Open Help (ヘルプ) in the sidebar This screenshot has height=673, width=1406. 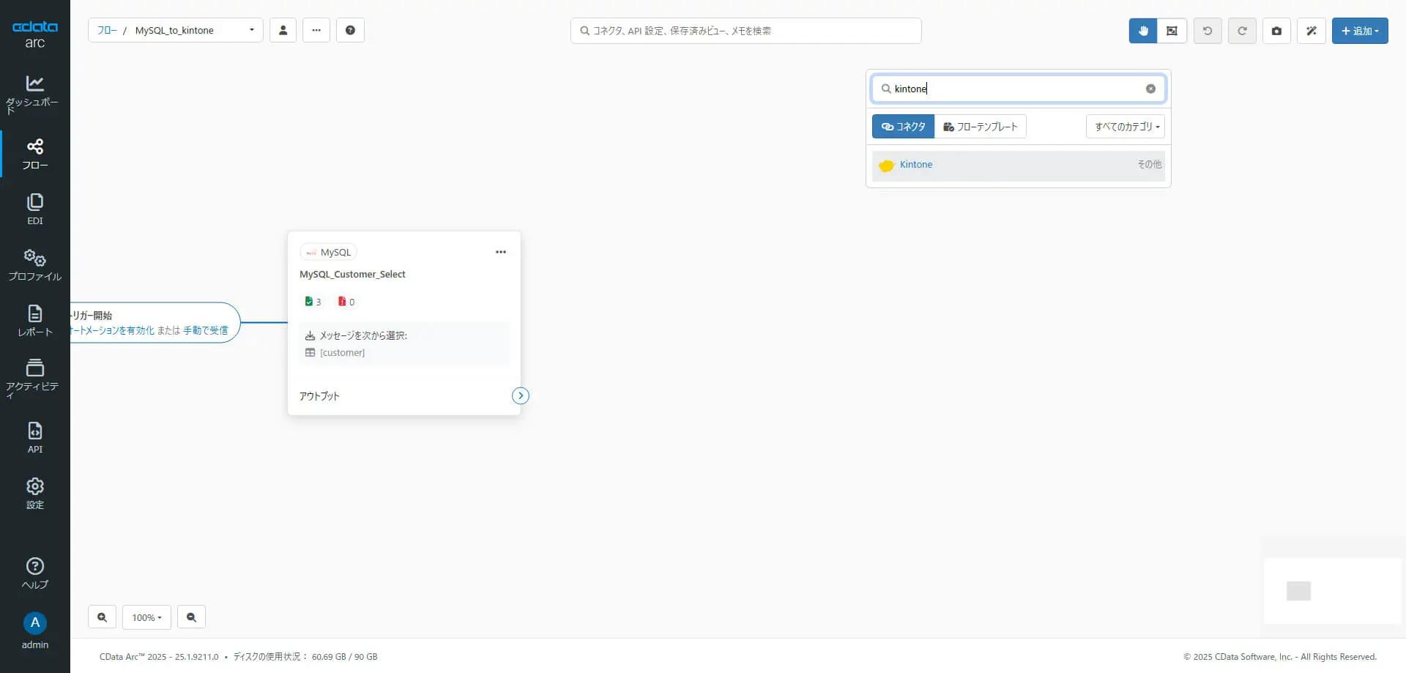(x=34, y=573)
